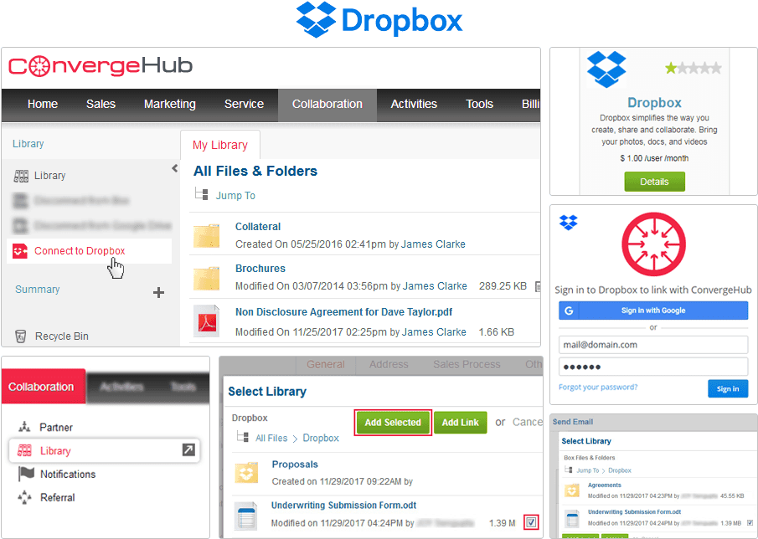Click Sign in with Google

point(653,311)
